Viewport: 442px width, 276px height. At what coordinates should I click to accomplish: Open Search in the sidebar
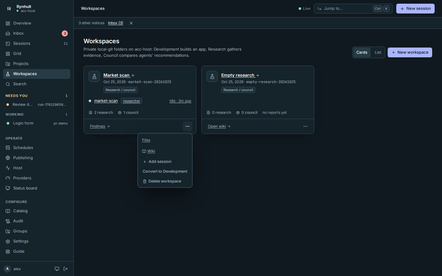pos(37,84)
